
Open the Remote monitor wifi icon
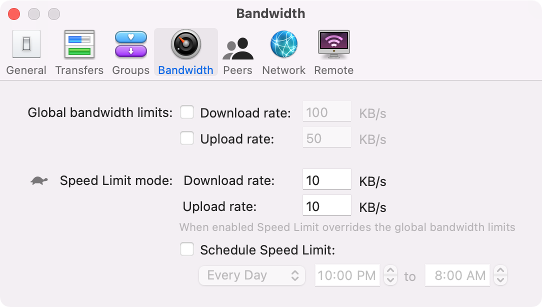(x=334, y=44)
